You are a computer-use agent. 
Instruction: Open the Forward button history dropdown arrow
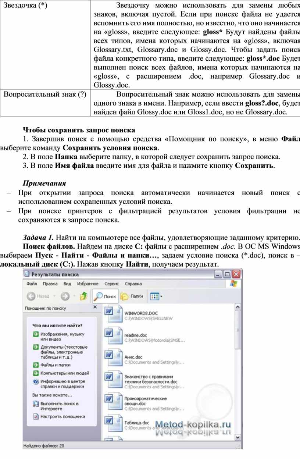74,296
